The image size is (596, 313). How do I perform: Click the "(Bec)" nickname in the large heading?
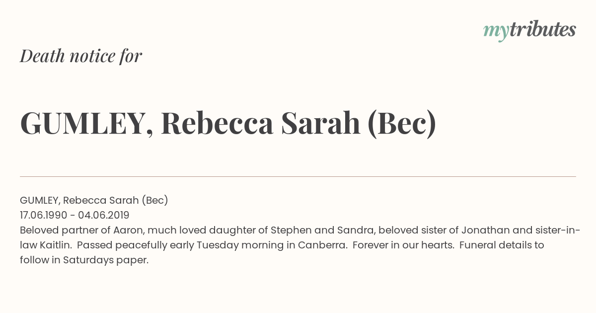click(x=402, y=124)
